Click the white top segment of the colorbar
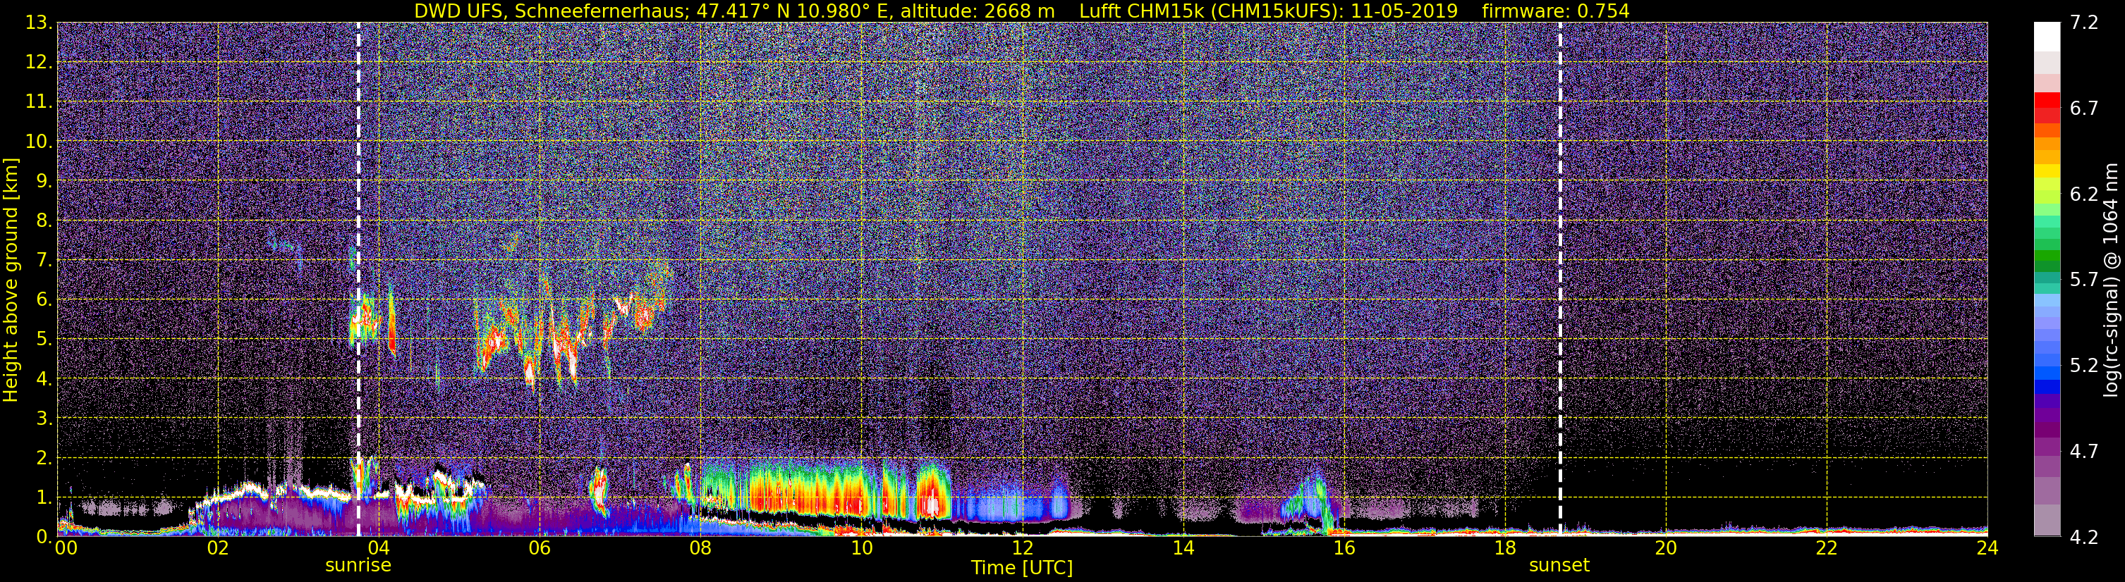2125x582 pixels. pos(2047,37)
